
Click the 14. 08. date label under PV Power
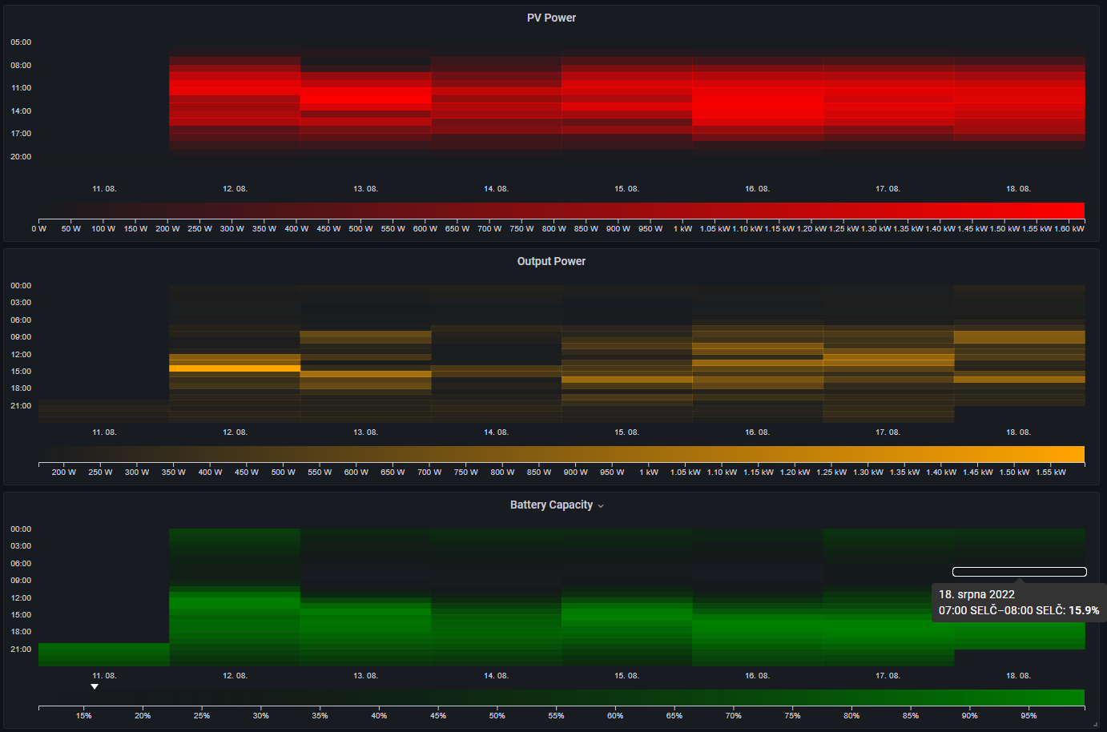pyautogui.click(x=496, y=189)
